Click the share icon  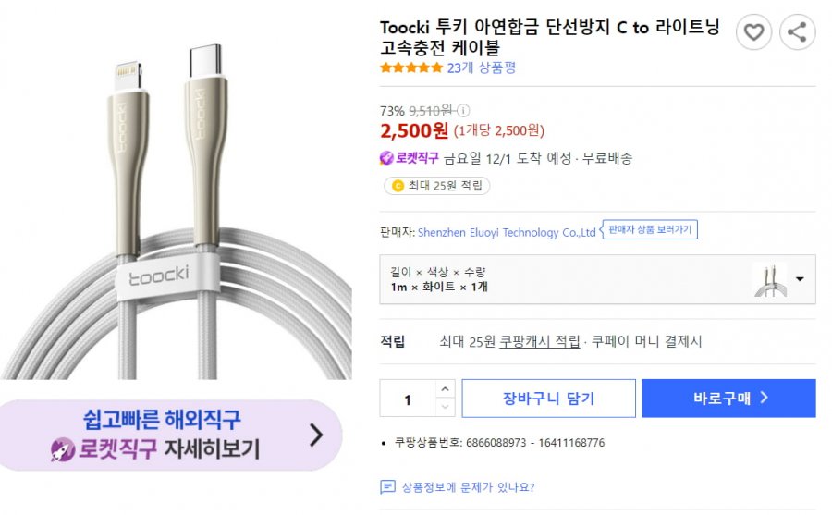(x=797, y=32)
